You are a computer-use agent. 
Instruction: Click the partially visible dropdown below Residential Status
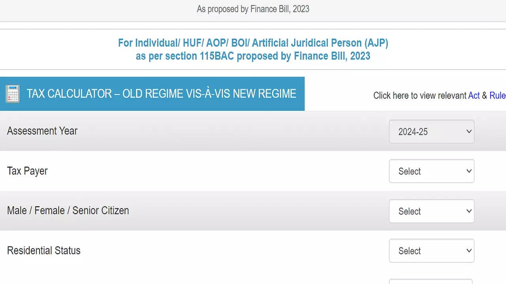[x=431, y=282]
